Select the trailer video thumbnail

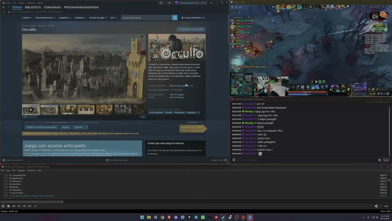(31, 110)
